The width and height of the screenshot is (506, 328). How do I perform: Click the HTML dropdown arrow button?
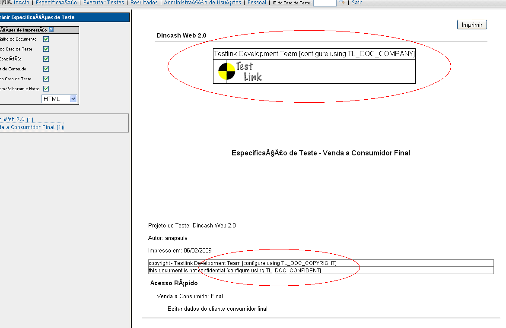(73, 99)
